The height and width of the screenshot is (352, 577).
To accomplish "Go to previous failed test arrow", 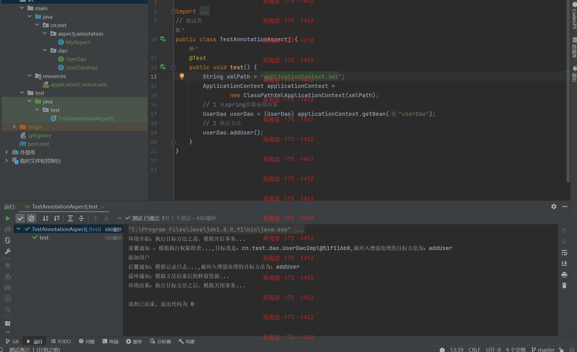I will tap(95, 218).
